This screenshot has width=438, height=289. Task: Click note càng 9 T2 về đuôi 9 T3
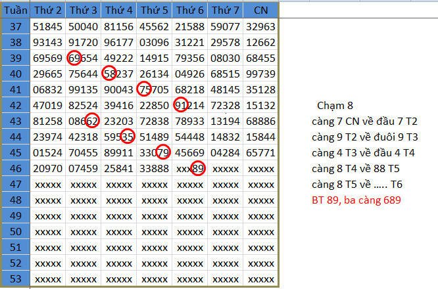365,137
